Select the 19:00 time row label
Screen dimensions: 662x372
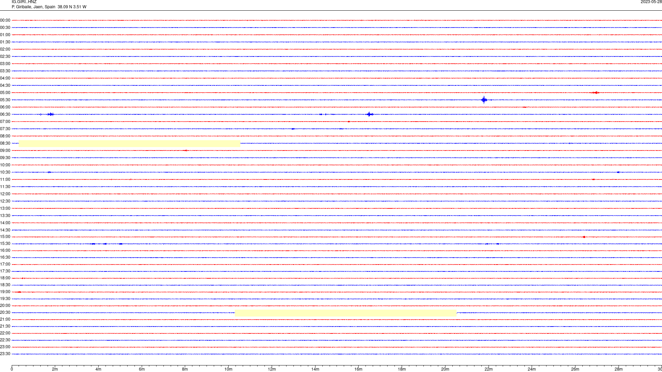5,292
